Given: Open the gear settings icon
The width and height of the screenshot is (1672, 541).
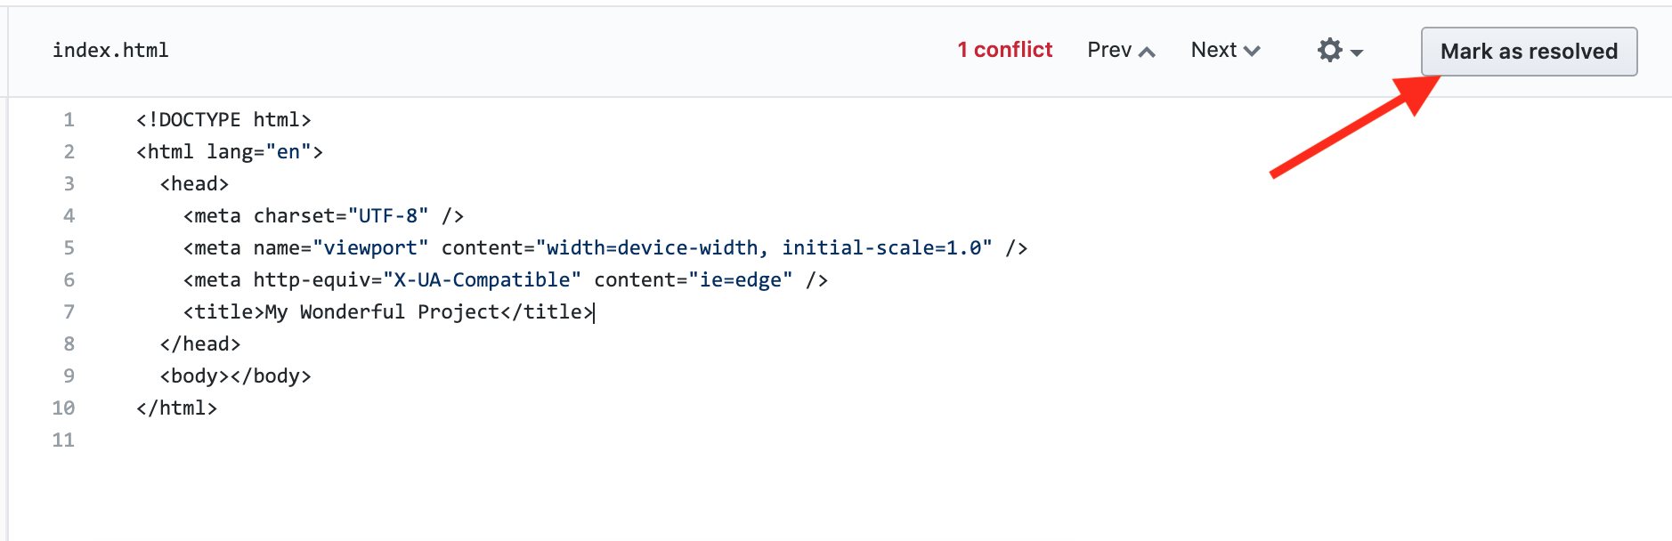Looking at the screenshot, I should point(1329,50).
